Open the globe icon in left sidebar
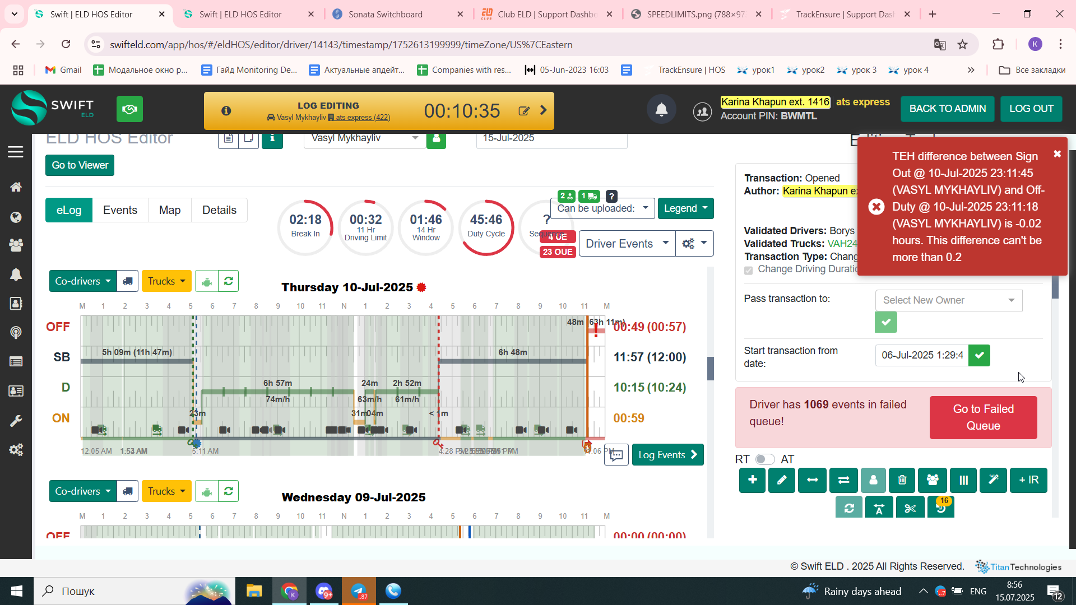1076x605 pixels. pyautogui.click(x=16, y=217)
